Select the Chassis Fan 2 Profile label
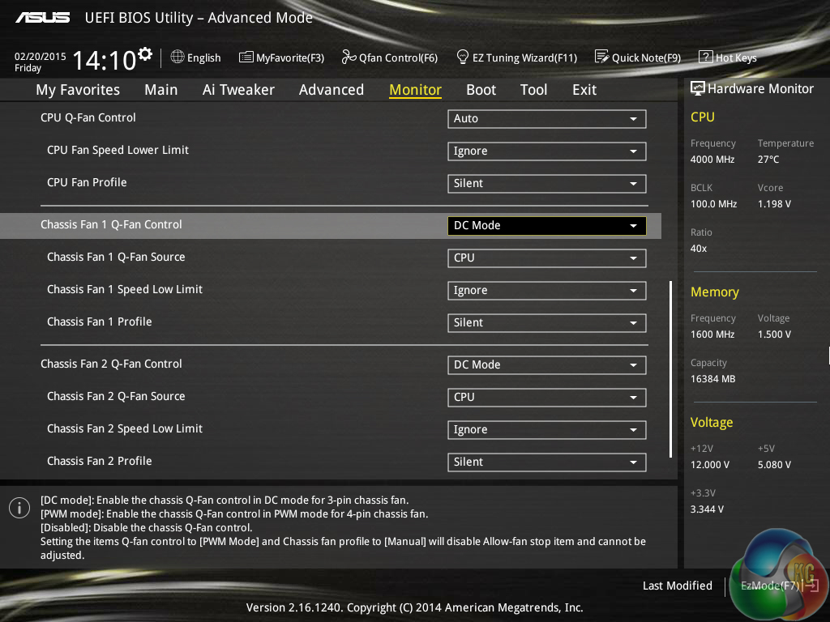830x622 pixels. tap(100, 461)
